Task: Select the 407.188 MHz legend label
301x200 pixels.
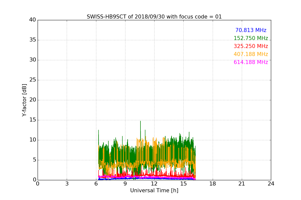Action: point(251,54)
